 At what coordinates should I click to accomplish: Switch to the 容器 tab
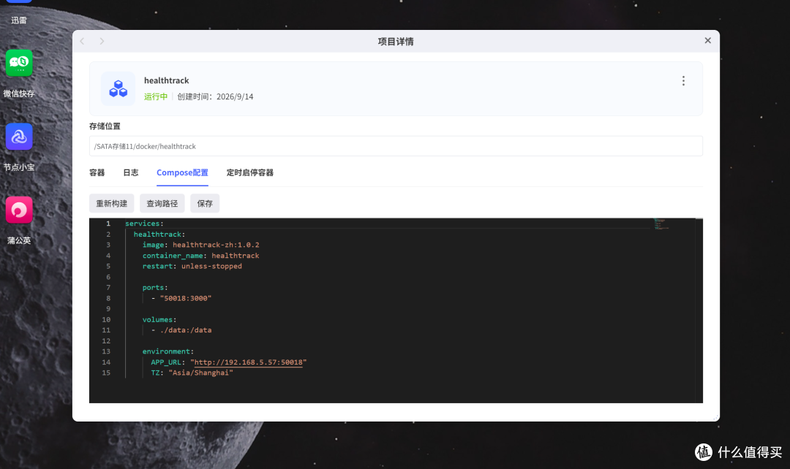point(97,172)
